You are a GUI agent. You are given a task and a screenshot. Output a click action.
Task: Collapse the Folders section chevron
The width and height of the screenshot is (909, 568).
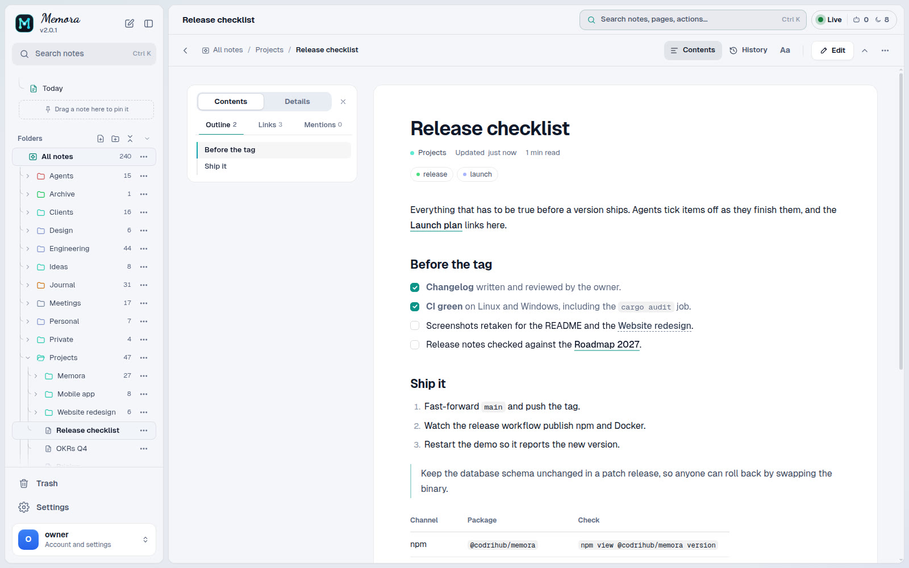point(147,139)
